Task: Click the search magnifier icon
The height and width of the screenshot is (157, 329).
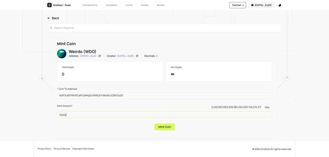Action: pyautogui.click(x=51, y=28)
